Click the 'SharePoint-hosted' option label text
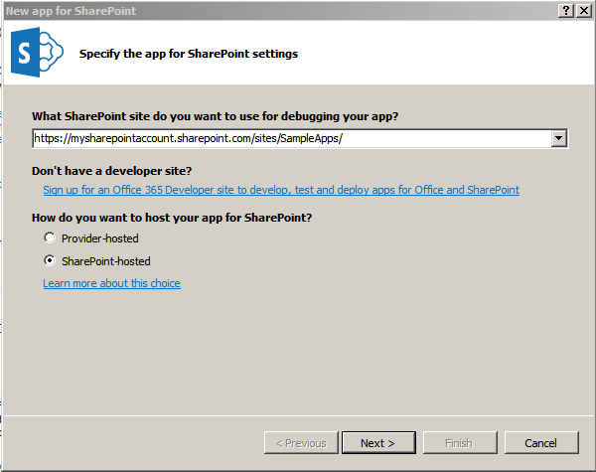The width and height of the screenshot is (596, 472). [106, 261]
